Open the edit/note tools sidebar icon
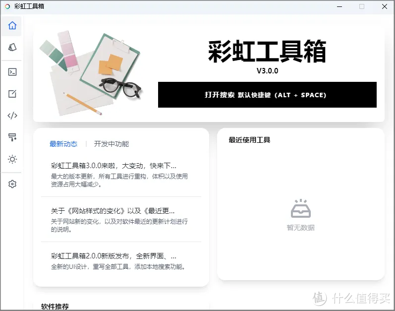This screenshot has height=311, width=395. click(12, 94)
